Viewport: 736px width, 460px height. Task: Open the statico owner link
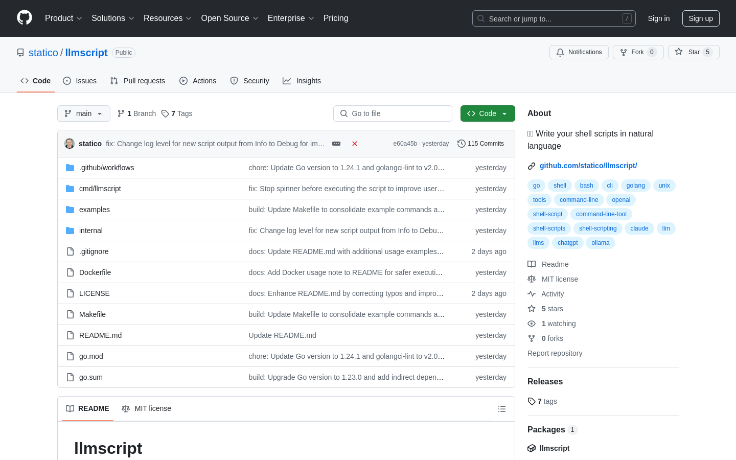tap(43, 53)
